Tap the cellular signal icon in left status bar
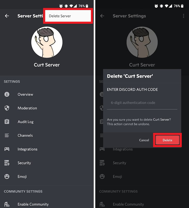189x208 pixels. tap(75, 6)
